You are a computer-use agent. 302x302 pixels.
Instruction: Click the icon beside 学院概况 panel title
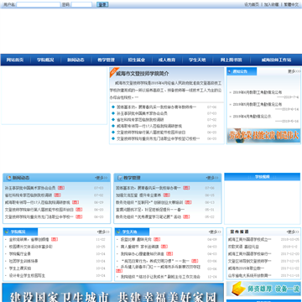point(8,232)
